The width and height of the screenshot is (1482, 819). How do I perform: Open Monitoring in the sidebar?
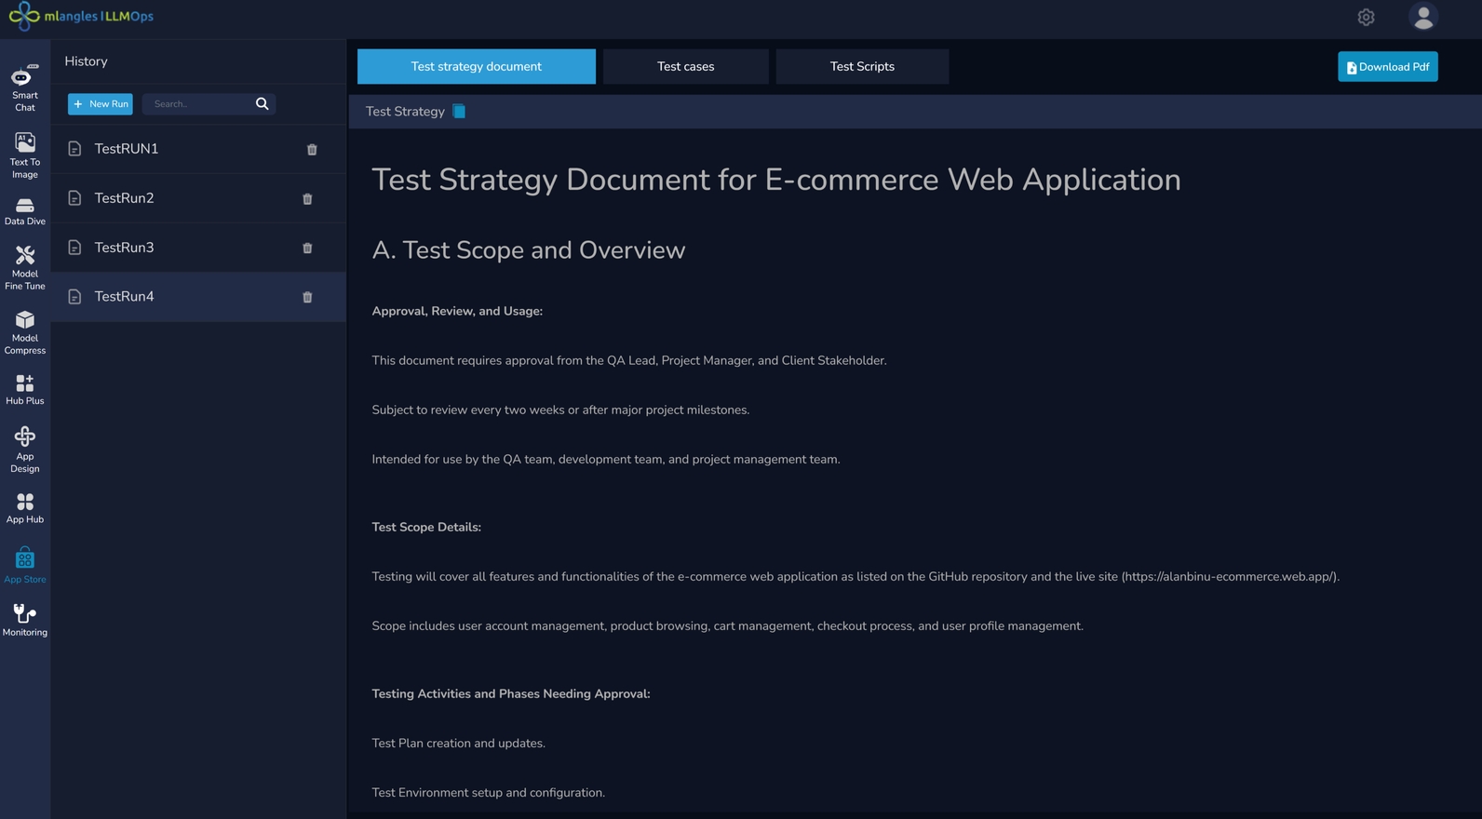point(25,620)
